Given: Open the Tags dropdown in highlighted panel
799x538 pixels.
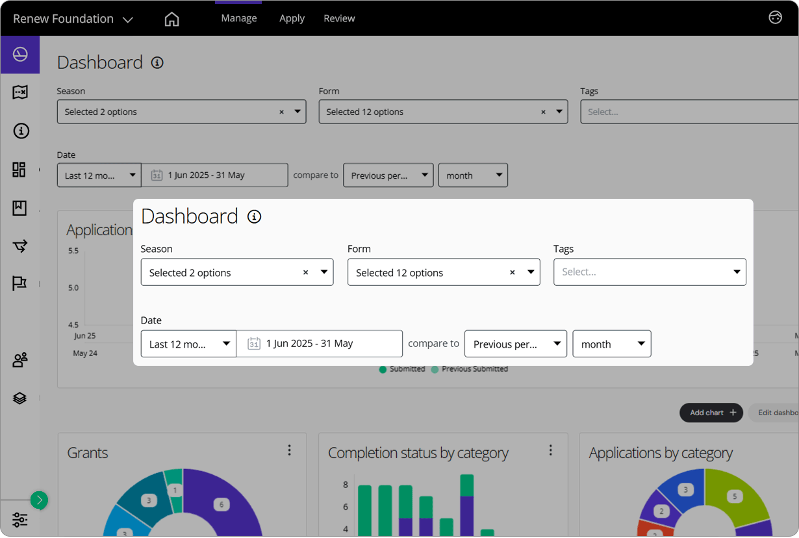Looking at the screenshot, I should click(x=650, y=272).
